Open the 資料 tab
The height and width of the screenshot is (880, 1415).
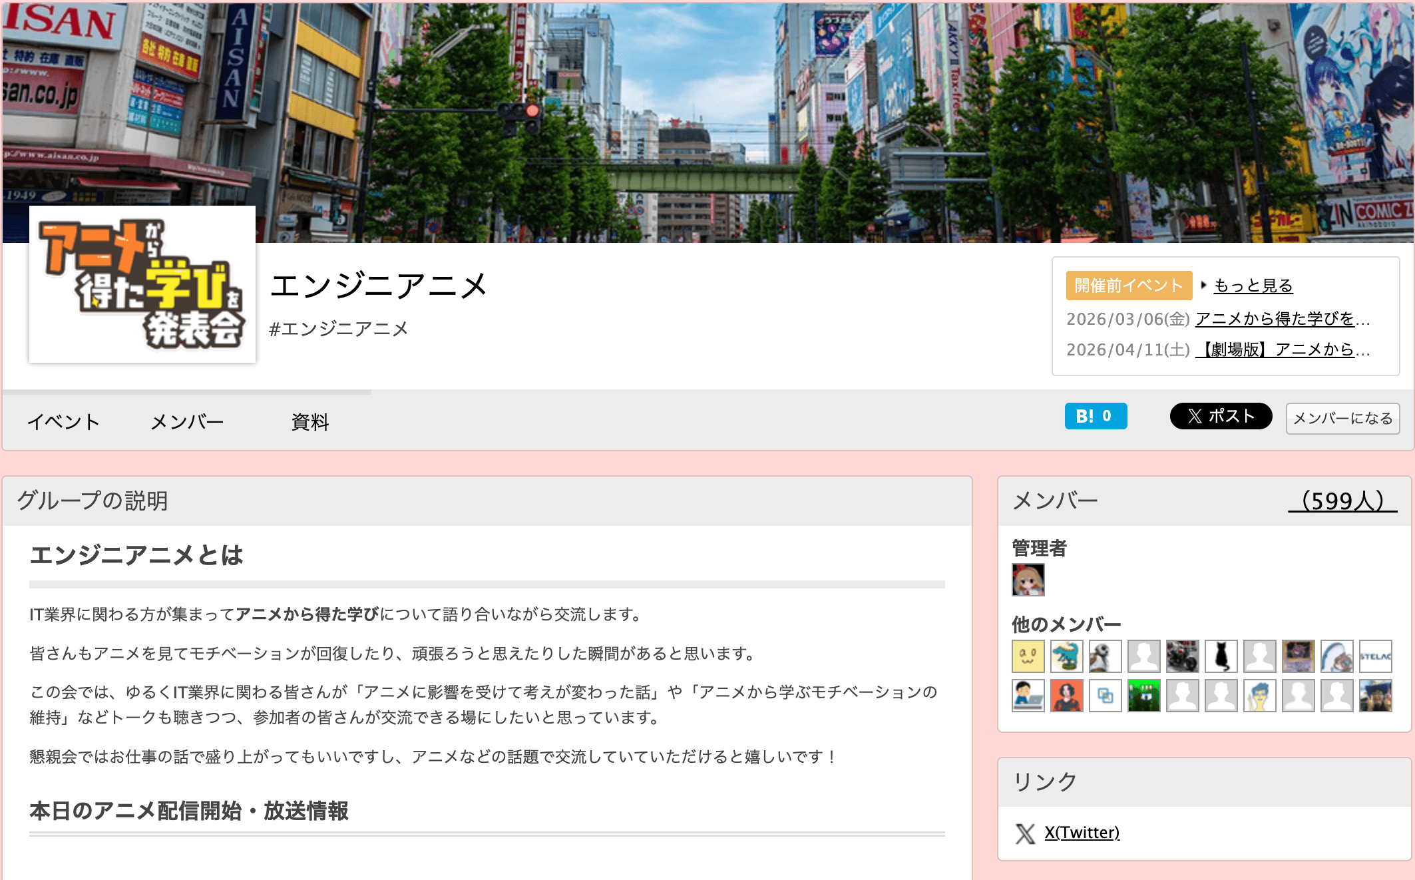(x=309, y=422)
